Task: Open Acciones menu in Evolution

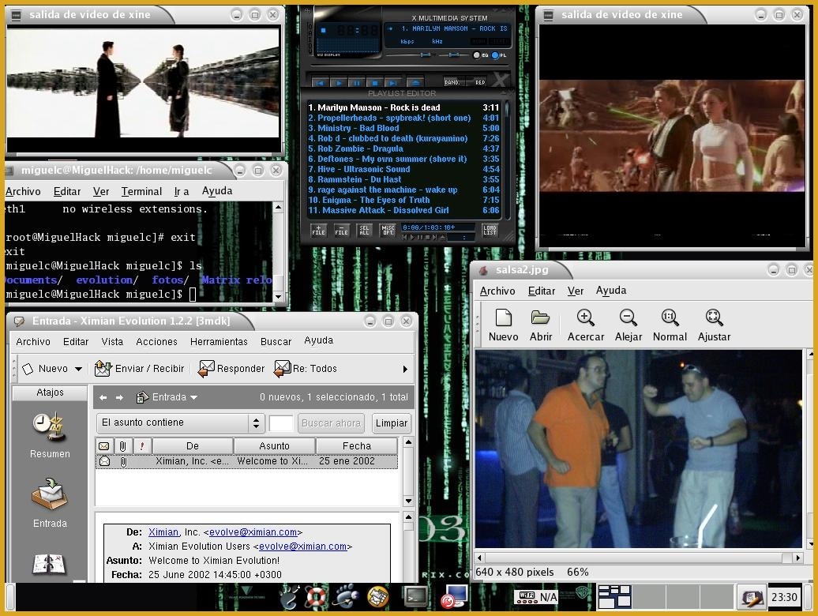Action: tap(156, 342)
